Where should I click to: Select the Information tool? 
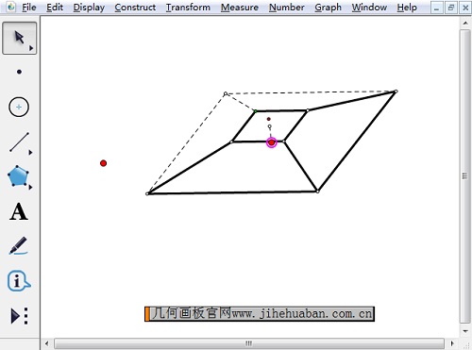point(19,281)
